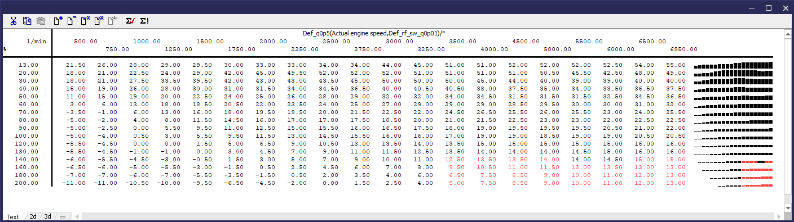Click the sigma exclamation checksum icon
794x222 pixels.
[144, 21]
